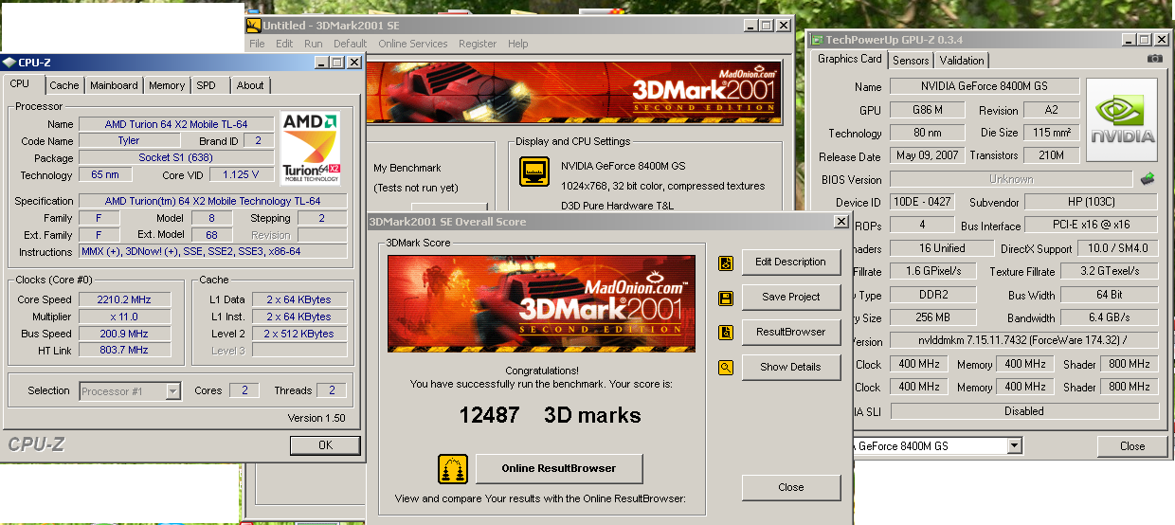Click the AMD Turion 64 X2 logo
The image size is (1175, 525).
coord(310,147)
